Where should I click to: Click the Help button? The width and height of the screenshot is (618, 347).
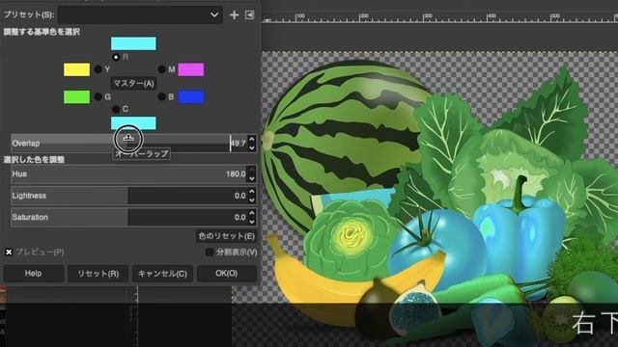34,274
